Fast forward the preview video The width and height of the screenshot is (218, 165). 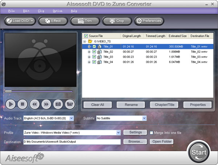(46, 104)
